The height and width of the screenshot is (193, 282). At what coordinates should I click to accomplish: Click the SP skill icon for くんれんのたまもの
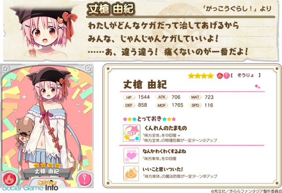pos(131,133)
